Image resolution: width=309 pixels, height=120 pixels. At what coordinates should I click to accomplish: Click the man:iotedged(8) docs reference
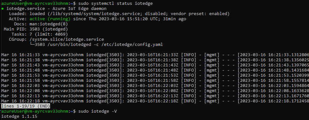[x=49, y=24]
